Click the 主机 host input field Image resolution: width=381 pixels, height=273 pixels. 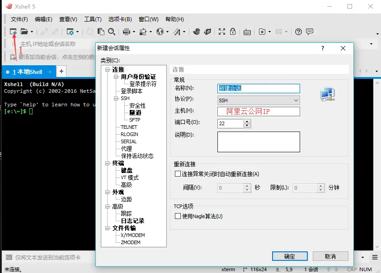point(259,111)
